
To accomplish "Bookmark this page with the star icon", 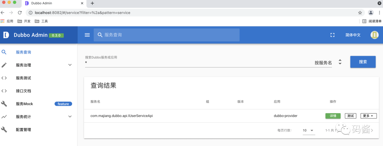I will (x=360, y=12).
